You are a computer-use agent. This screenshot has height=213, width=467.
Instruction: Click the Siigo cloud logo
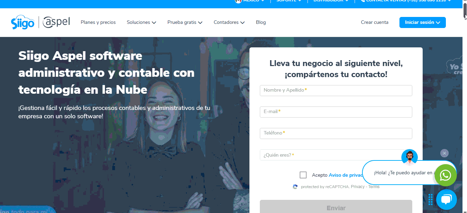23,22
